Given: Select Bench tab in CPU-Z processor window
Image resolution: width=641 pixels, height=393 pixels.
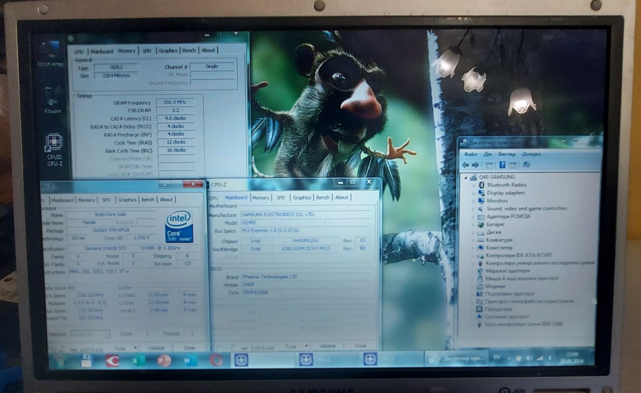Looking at the screenshot, I should [x=147, y=200].
